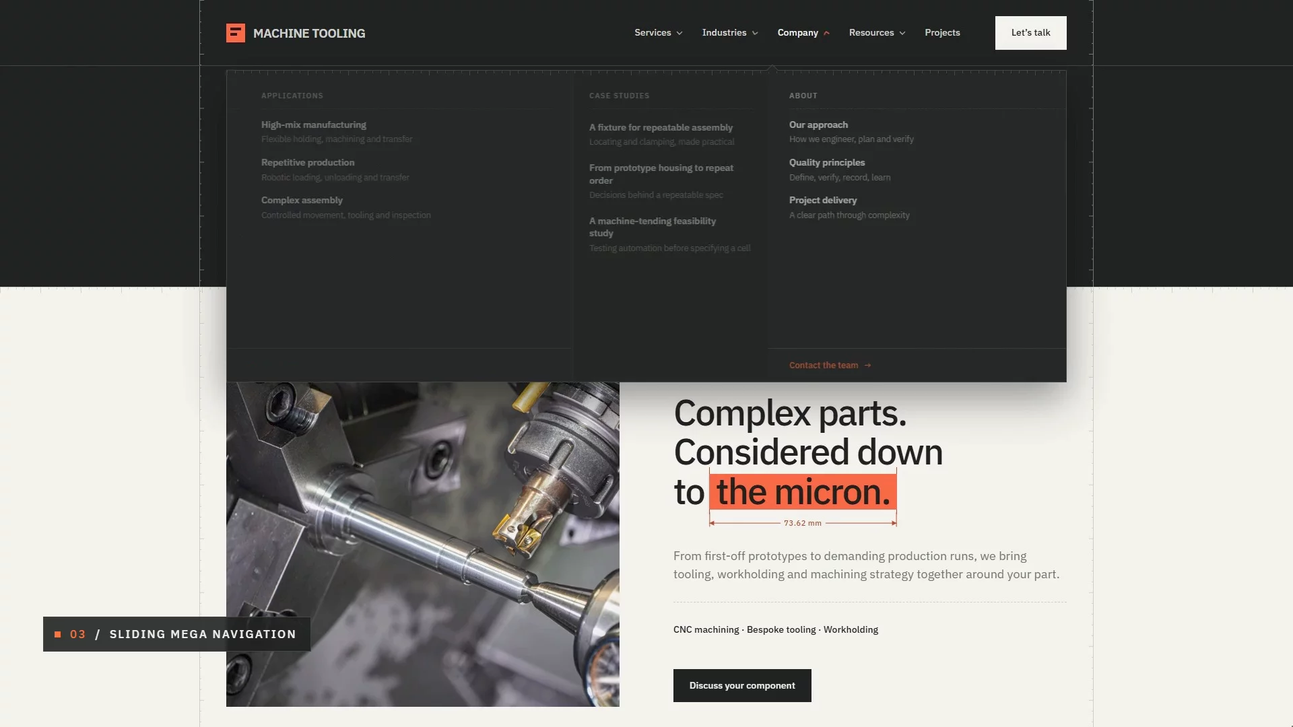
Task: Expand the Services dropdown chevron
Action: coord(679,33)
